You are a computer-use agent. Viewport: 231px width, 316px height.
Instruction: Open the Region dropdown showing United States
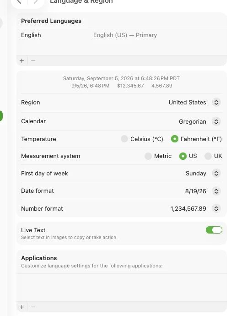coord(216,103)
